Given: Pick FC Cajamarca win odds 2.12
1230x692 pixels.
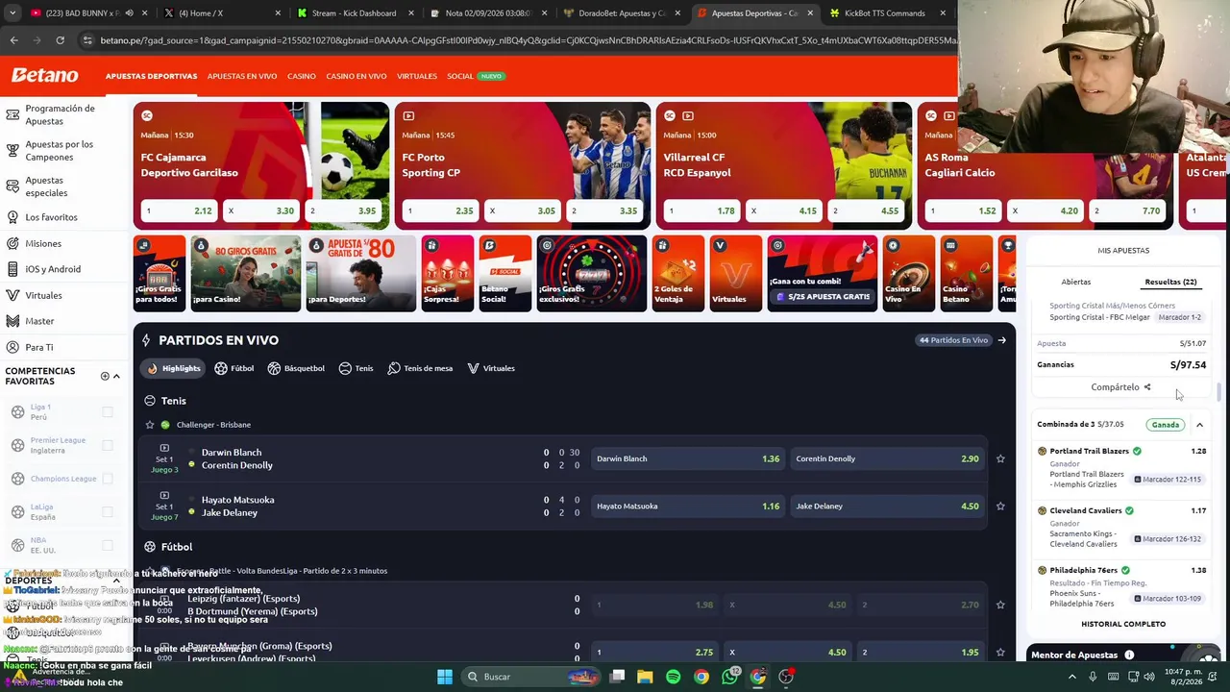Looking at the screenshot, I should point(180,210).
